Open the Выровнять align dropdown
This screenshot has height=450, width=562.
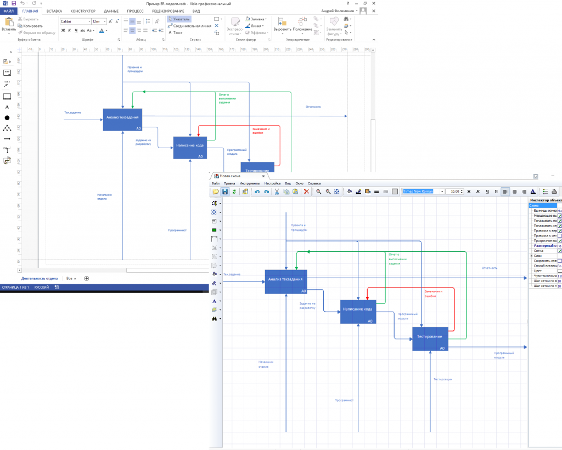click(282, 25)
